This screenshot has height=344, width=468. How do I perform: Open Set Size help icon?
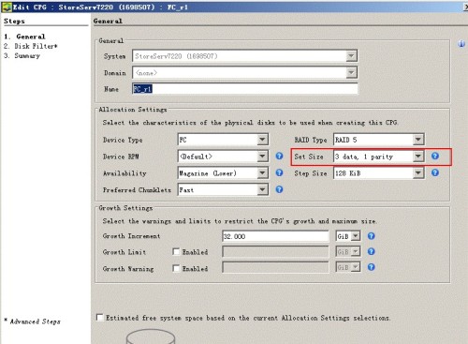435,156
